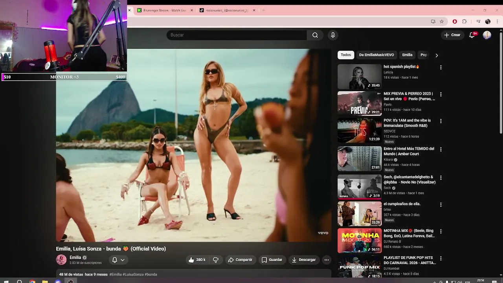Viewport: 503px width, 283px height.
Task: Open more actions menu beside Descargar
Action: tap(327, 260)
